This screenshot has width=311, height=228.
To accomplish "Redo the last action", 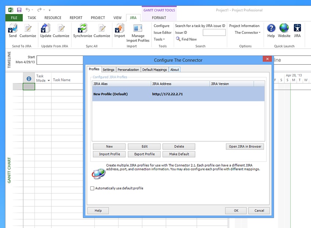I will (x=39, y=10).
